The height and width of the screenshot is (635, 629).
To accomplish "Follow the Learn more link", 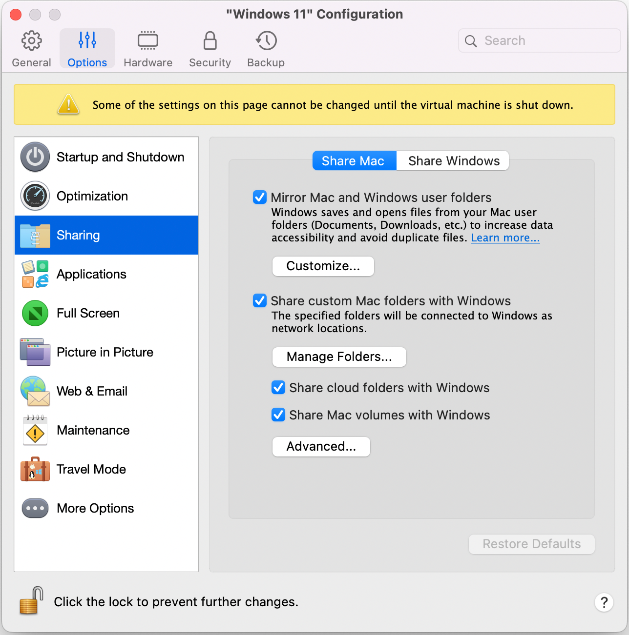I will (505, 238).
